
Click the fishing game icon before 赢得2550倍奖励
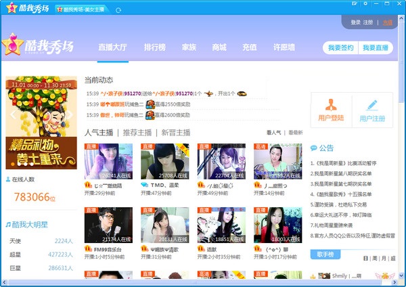click(150, 104)
